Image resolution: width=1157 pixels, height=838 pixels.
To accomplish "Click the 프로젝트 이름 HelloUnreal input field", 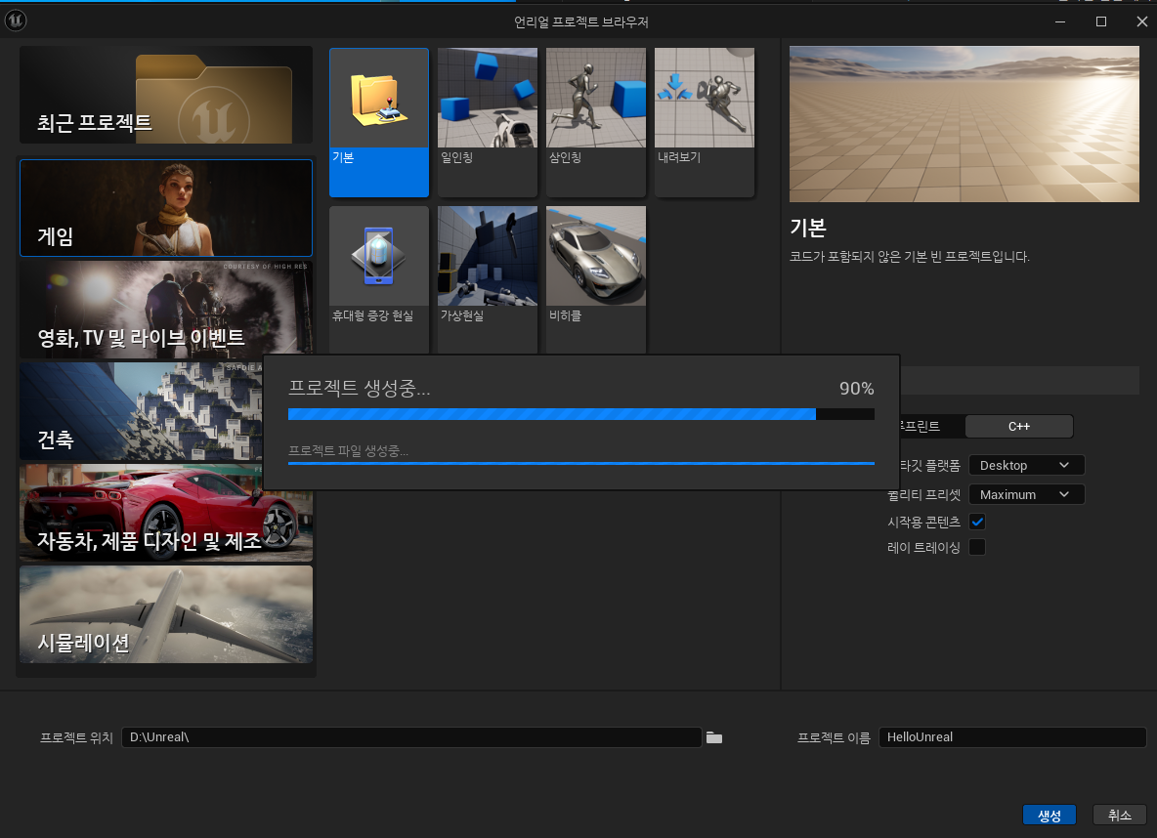I will point(1011,737).
